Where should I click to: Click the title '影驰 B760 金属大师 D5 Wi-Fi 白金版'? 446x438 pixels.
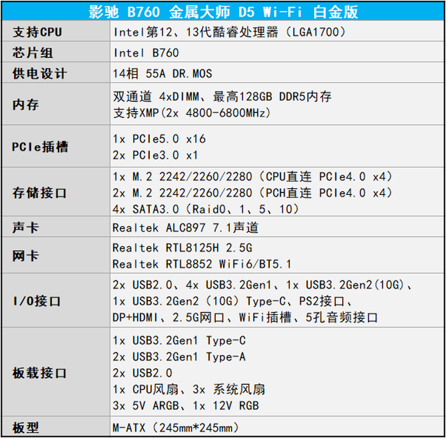[x=223, y=12]
